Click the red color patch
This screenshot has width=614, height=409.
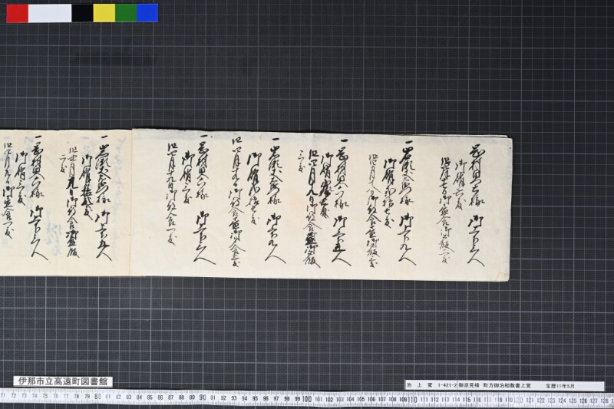click(x=17, y=13)
